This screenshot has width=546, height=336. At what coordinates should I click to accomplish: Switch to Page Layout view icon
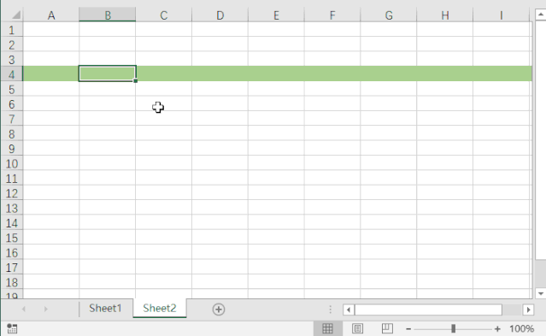358,328
